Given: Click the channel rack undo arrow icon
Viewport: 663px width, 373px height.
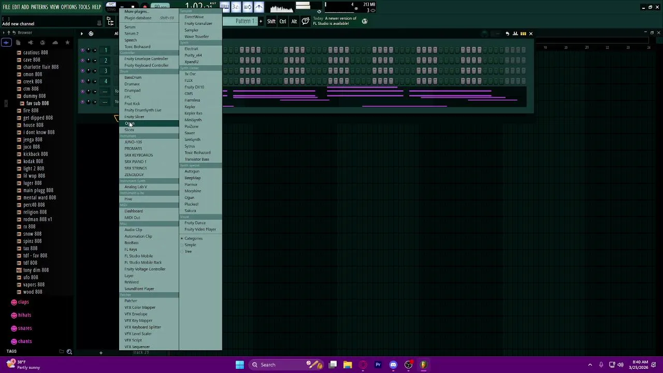Looking at the screenshot, I should pos(507,34).
